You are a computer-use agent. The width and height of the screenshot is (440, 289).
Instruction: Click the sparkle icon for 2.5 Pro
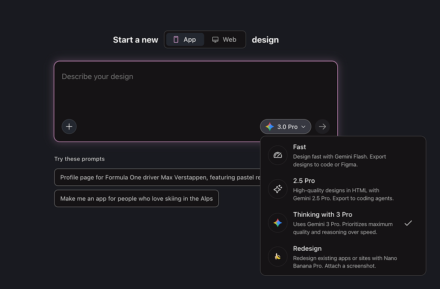278,189
